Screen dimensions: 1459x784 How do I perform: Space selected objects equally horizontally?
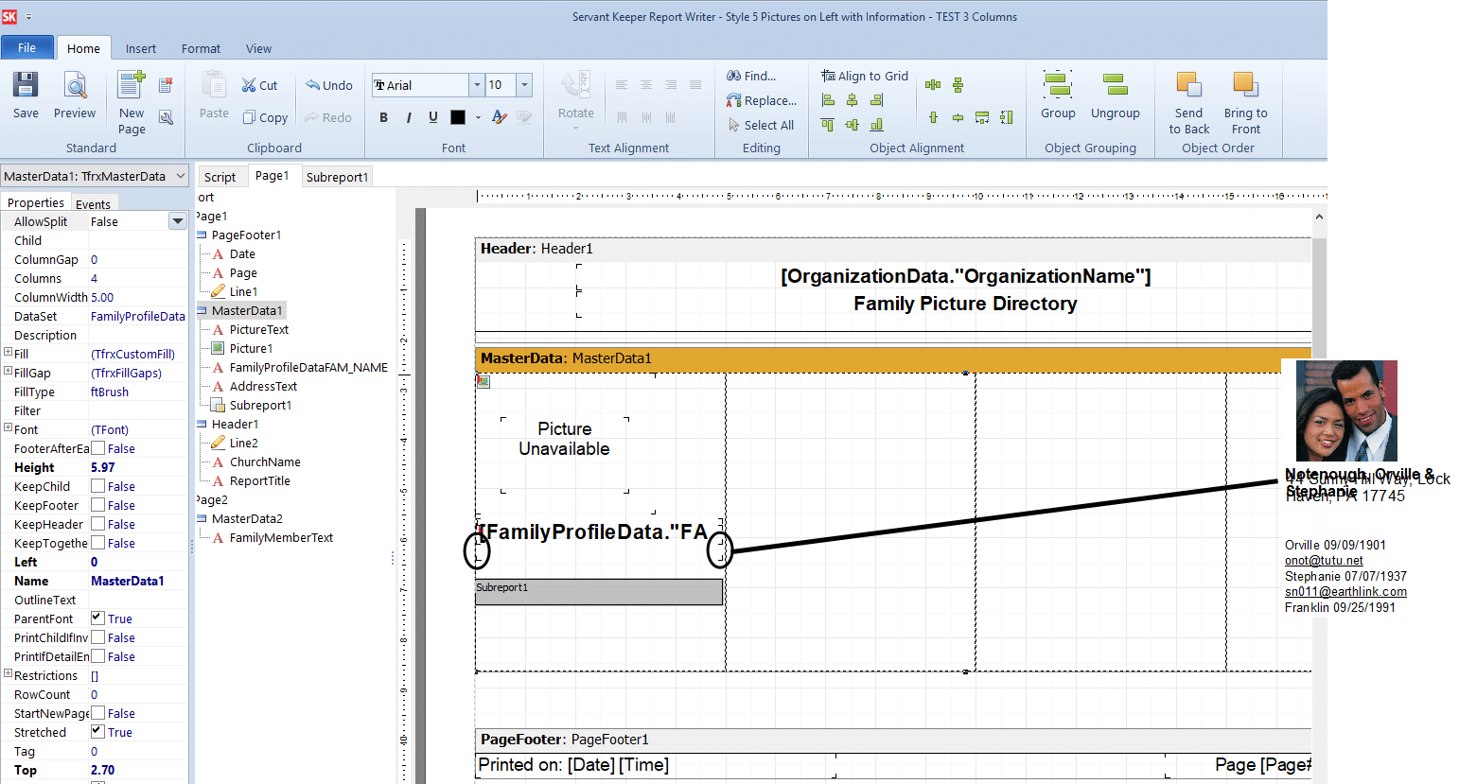tap(933, 85)
